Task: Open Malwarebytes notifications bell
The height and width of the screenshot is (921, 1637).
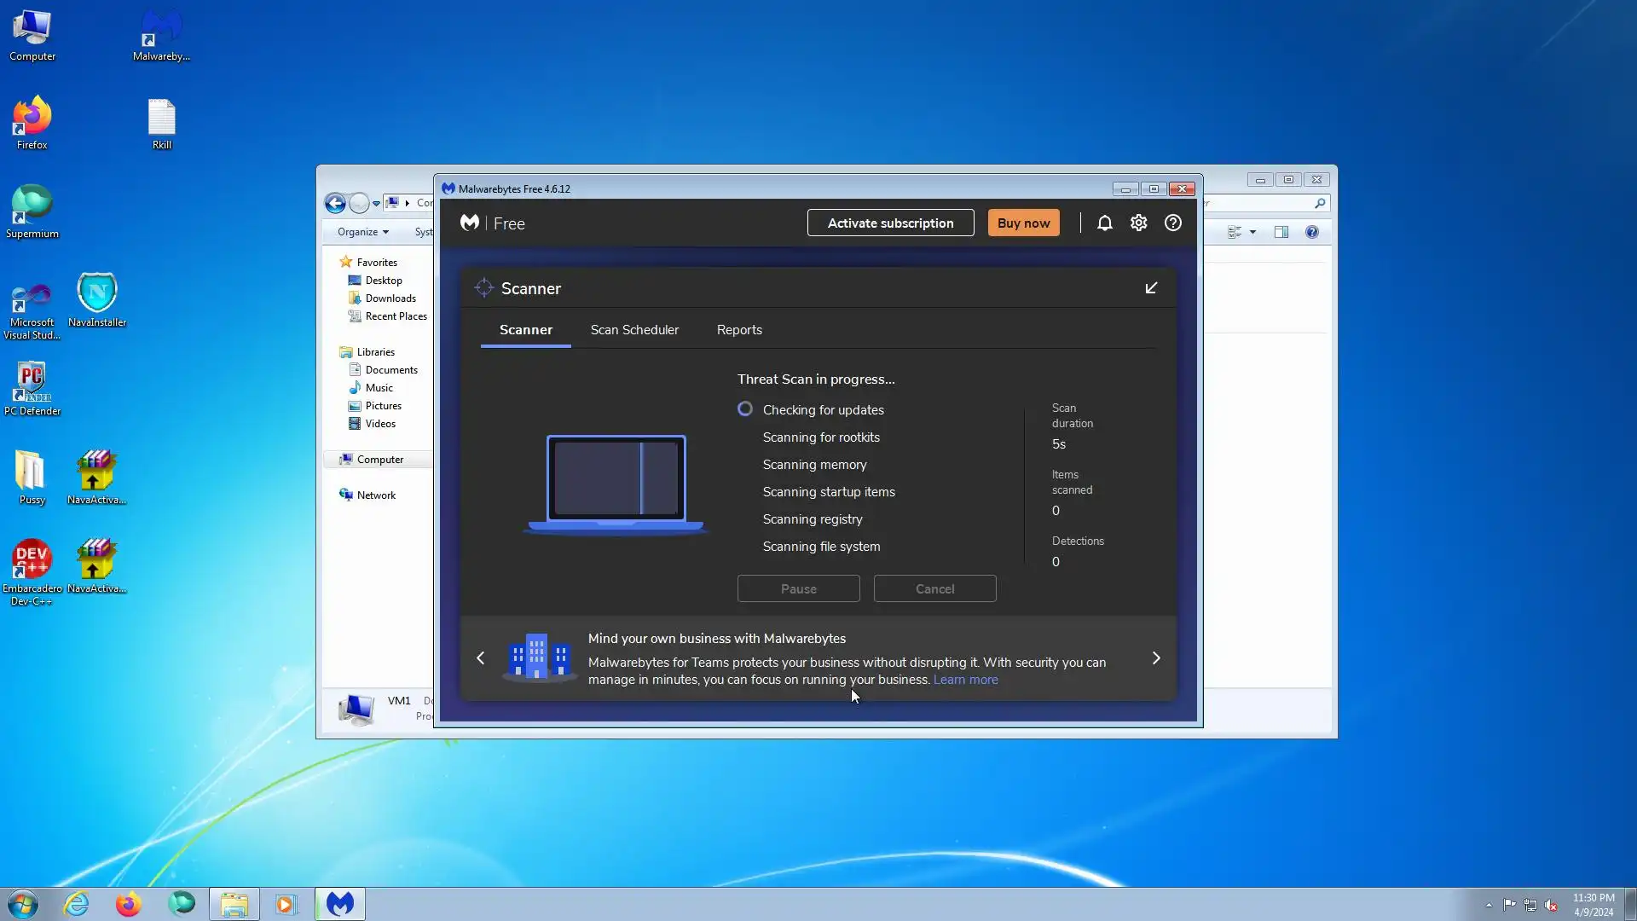Action: [x=1104, y=223]
